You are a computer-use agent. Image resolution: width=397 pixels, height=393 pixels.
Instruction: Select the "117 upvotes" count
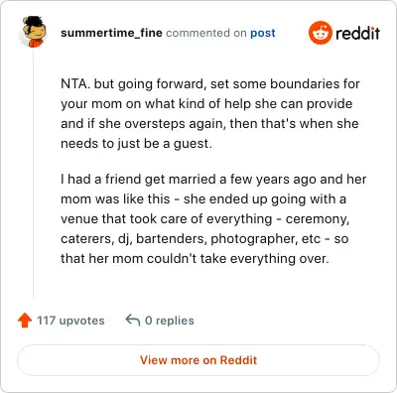70,321
